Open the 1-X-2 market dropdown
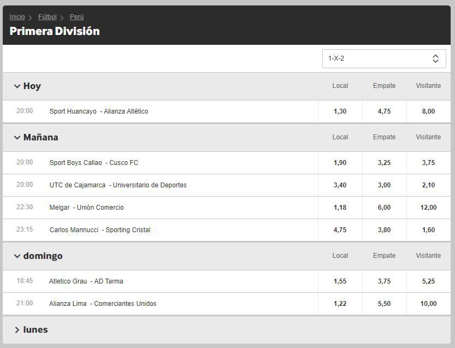 pos(383,58)
